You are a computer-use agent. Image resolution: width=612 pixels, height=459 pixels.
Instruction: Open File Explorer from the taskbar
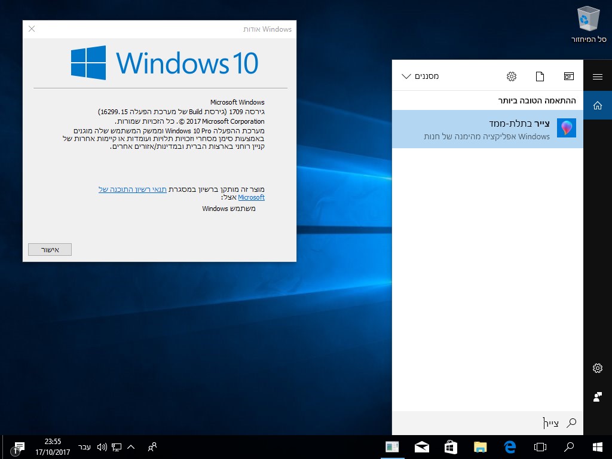(x=480, y=447)
